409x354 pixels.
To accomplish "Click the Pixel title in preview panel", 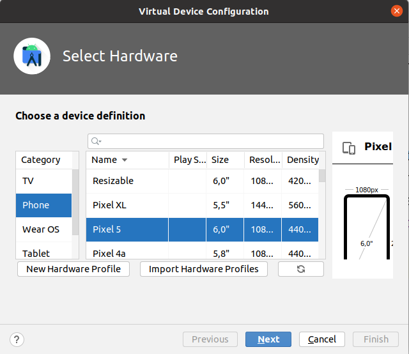I will pos(378,146).
